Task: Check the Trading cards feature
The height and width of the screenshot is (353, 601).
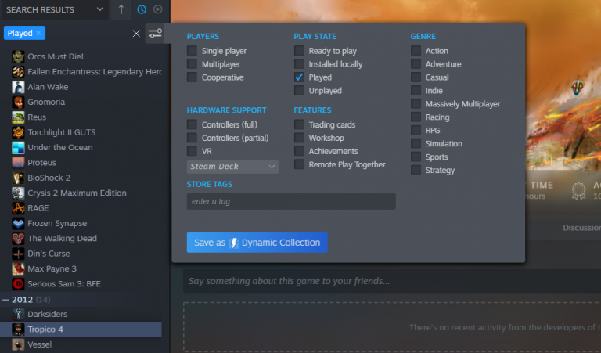Action: tap(299, 124)
